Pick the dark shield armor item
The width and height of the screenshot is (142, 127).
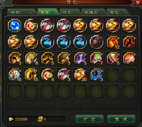[96, 42]
